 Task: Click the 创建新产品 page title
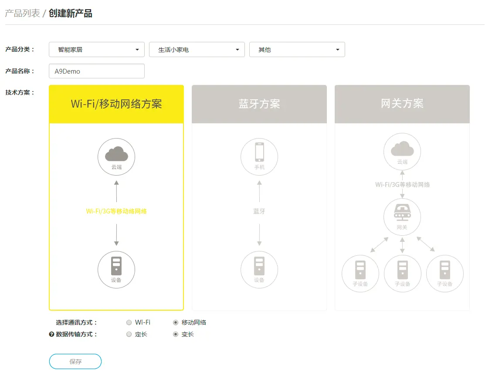[70, 14]
